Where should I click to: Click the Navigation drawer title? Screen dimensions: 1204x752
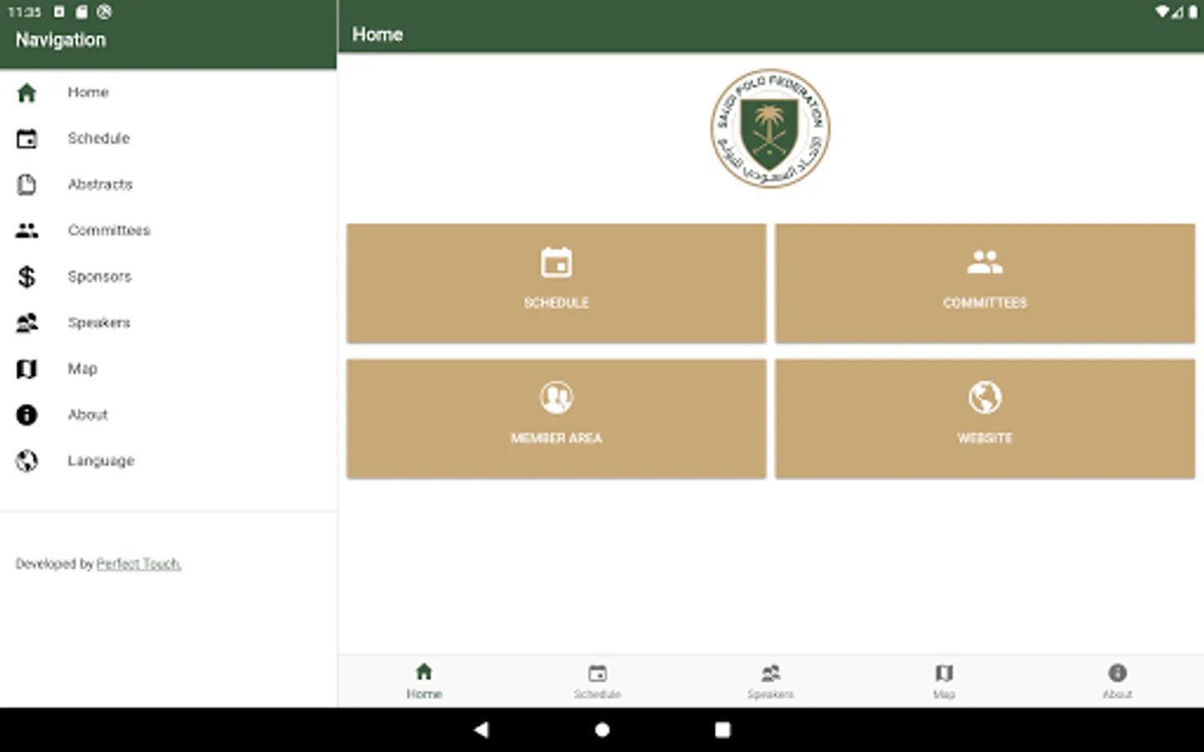click(61, 40)
